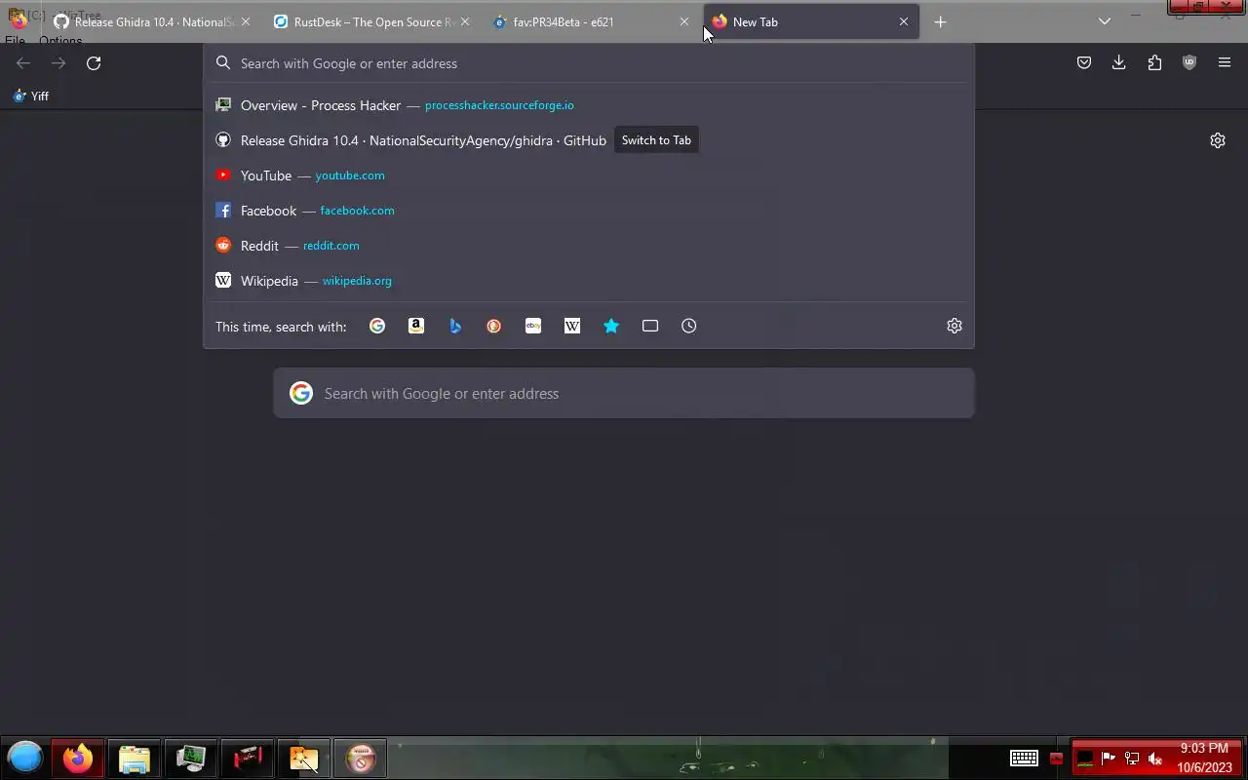
Task: Search this time with Wikipedia icon
Action: pyautogui.click(x=572, y=327)
